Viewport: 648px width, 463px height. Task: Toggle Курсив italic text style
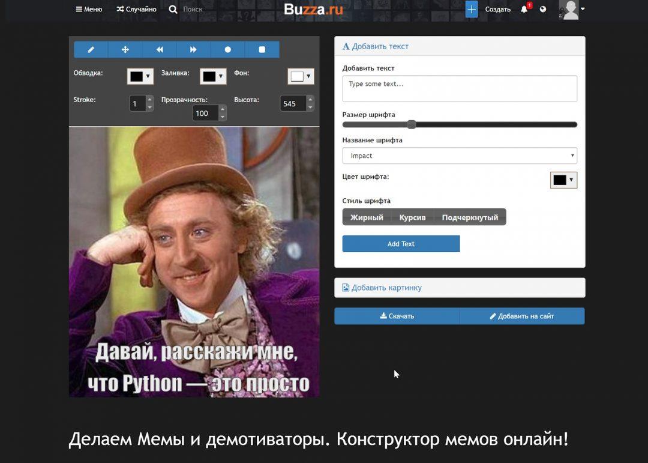pyautogui.click(x=412, y=217)
